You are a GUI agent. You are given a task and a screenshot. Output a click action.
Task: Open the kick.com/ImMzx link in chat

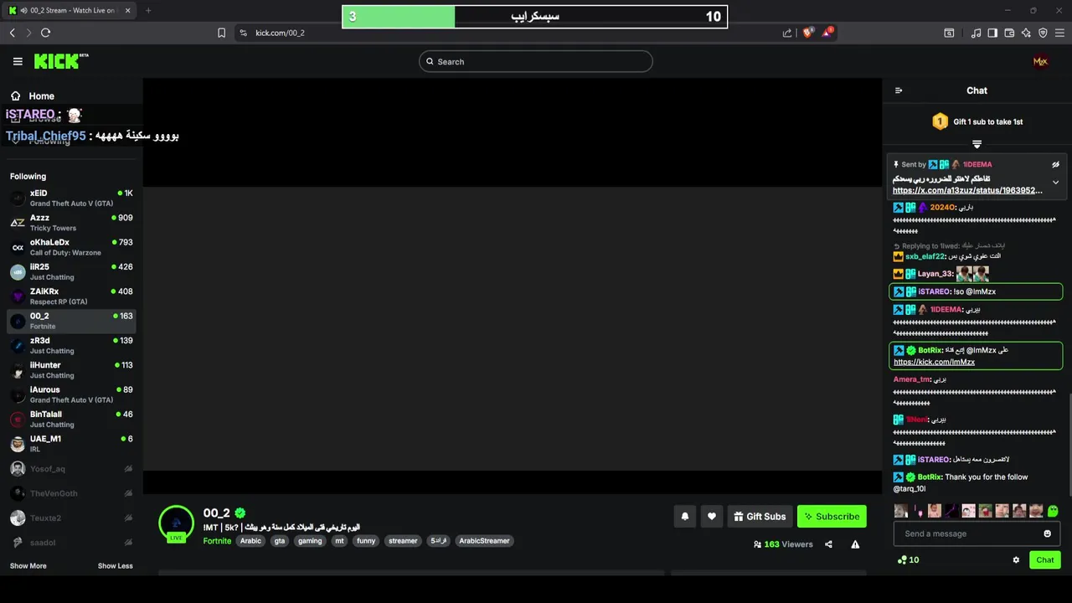click(x=934, y=362)
